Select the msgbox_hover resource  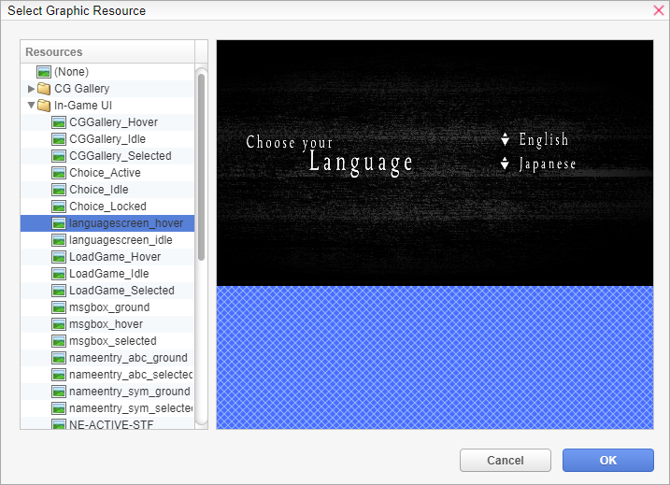click(x=106, y=324)
